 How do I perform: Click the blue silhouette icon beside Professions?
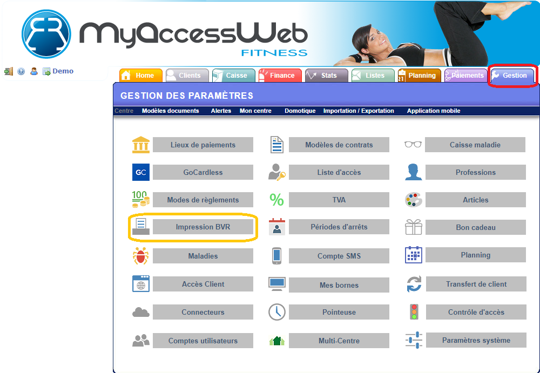413,172
